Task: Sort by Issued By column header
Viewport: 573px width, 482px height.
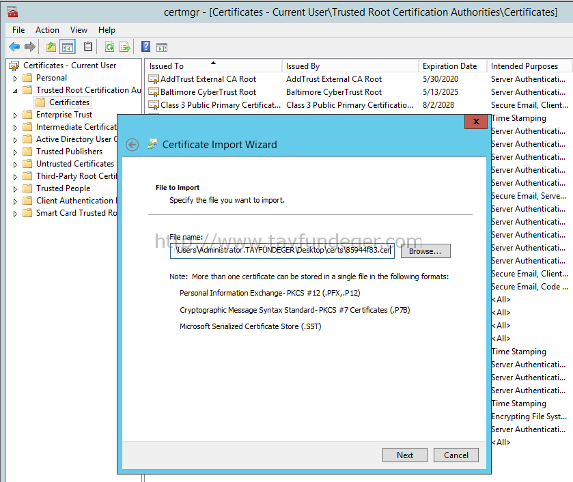Action: click(x=350, y=66)
